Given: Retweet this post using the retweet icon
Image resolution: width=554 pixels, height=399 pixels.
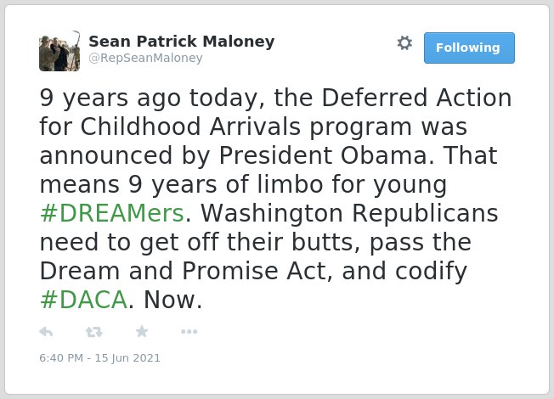Looking at the screenshot, I should click(x=94, y=332).
